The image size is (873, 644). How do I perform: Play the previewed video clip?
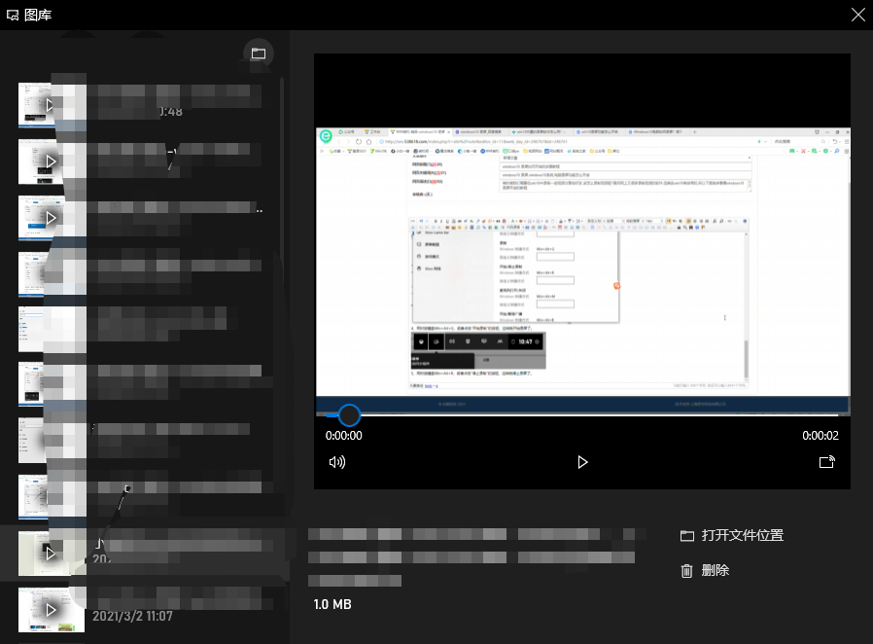pos(582,462)
